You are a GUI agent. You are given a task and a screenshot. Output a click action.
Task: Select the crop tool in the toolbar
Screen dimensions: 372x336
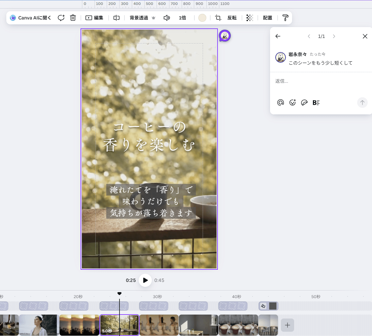(218, 18)
